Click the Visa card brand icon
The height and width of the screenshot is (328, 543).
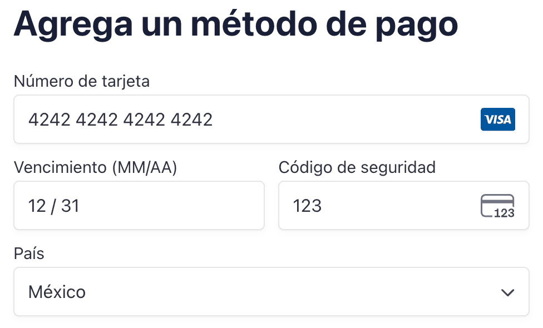497,120
